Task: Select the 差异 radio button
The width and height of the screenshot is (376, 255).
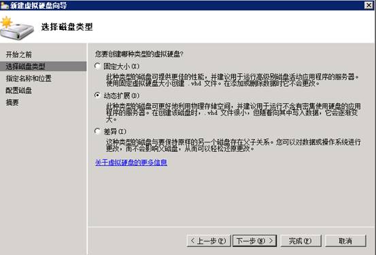Action: click(97, 131)
